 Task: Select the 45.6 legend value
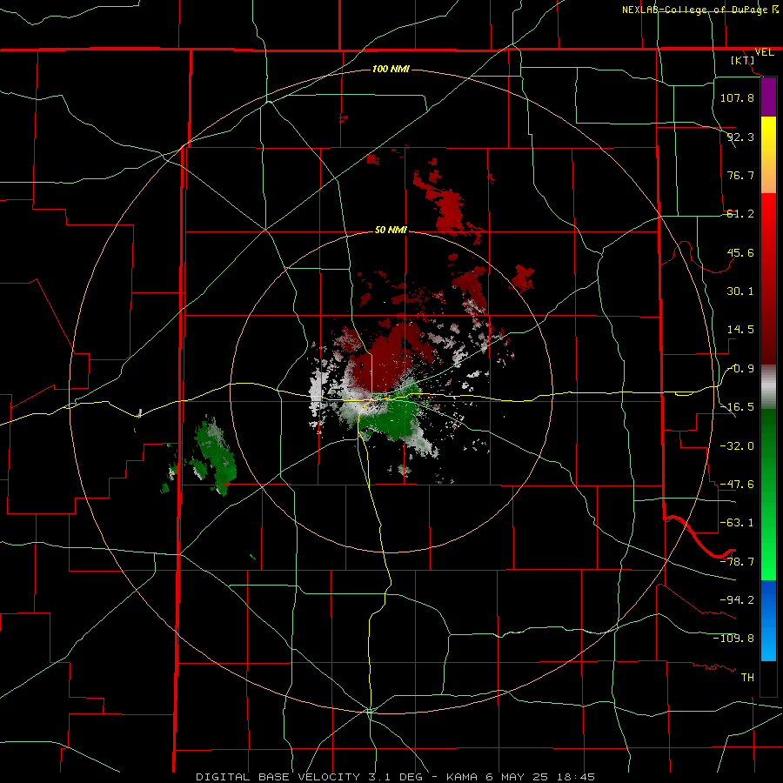740,252
